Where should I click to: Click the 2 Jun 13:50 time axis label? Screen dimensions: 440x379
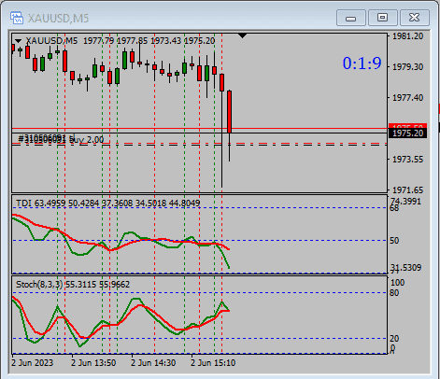click(93, 363)
